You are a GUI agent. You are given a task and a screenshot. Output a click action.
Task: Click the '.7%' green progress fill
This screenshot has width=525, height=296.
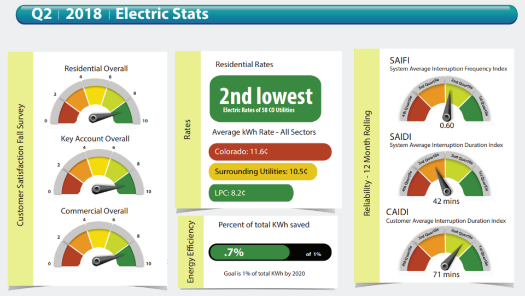(249, 252)
